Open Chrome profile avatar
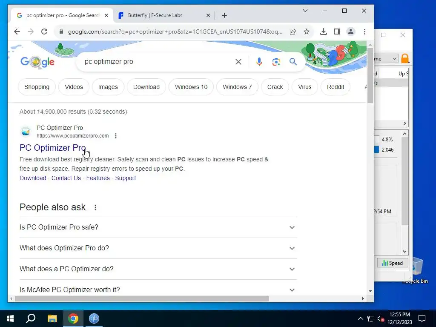436x327 pixels. (x=351, y=32)
